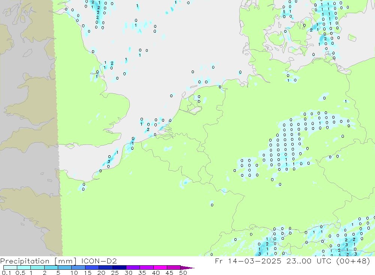Click the dark navy legend swatch between 25 and 30
The height and width of the screenshot is (275, 375).
click(x=119, y=267)
